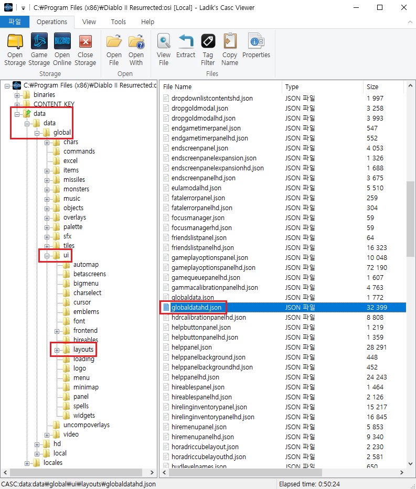Collapse the top-level data folder
Image resolution: width=416 pixels, height=489 pixels.
pyautogui.click(x=17, y=114)
